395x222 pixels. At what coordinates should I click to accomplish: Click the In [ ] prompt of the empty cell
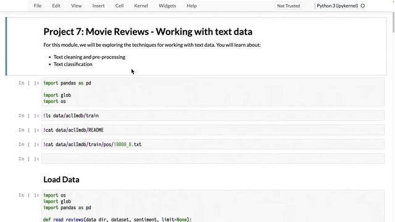[x=29, y=158]
